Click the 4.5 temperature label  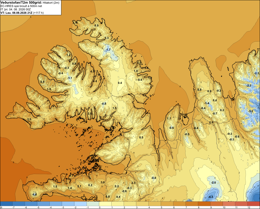point(92,71)
